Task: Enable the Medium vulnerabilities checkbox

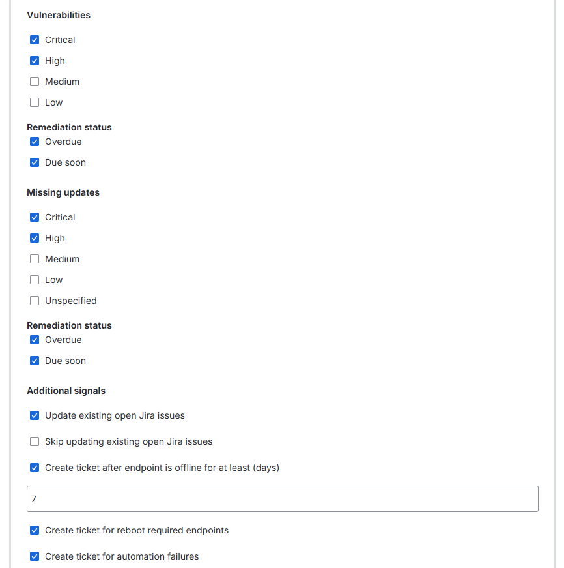Action: (x=35, y=82)
